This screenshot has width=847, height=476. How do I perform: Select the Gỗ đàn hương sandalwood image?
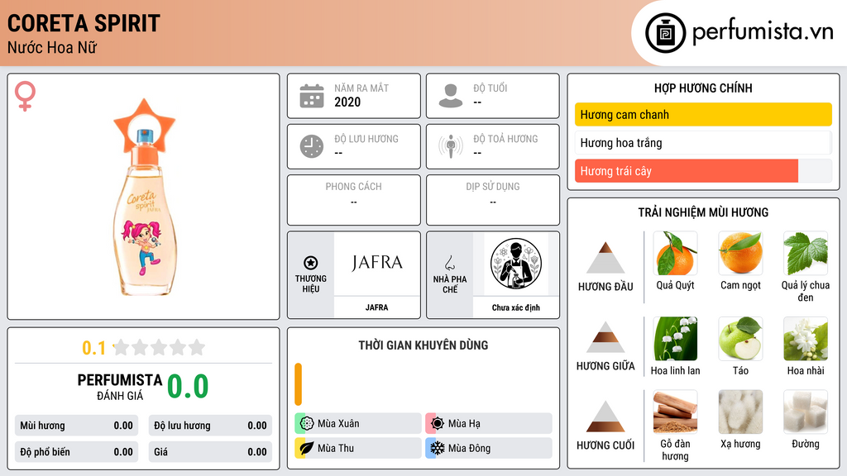[x=675, y=412]
